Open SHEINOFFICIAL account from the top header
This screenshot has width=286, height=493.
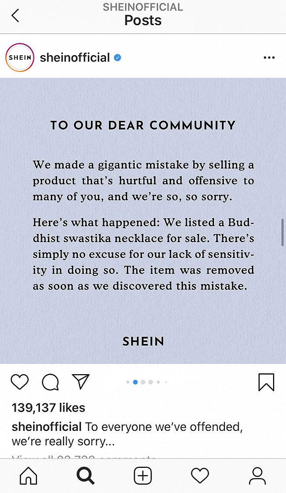point(143,7)
